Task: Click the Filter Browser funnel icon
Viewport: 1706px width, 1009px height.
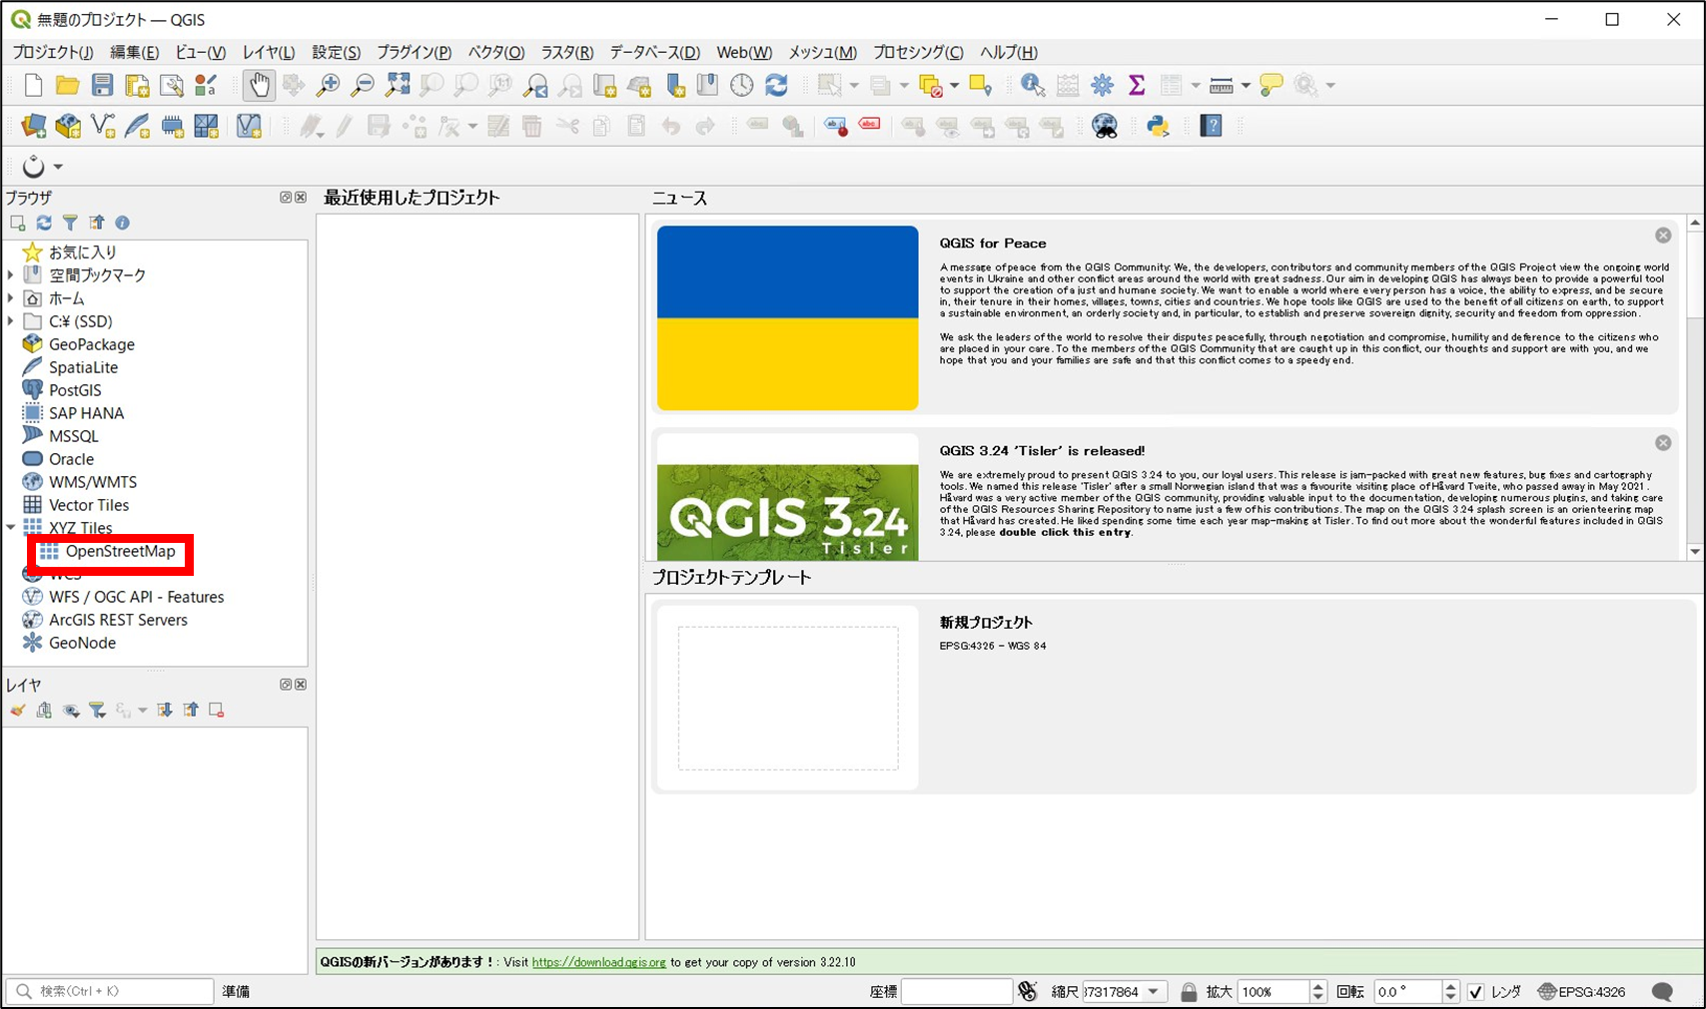Action: [70, 223]
